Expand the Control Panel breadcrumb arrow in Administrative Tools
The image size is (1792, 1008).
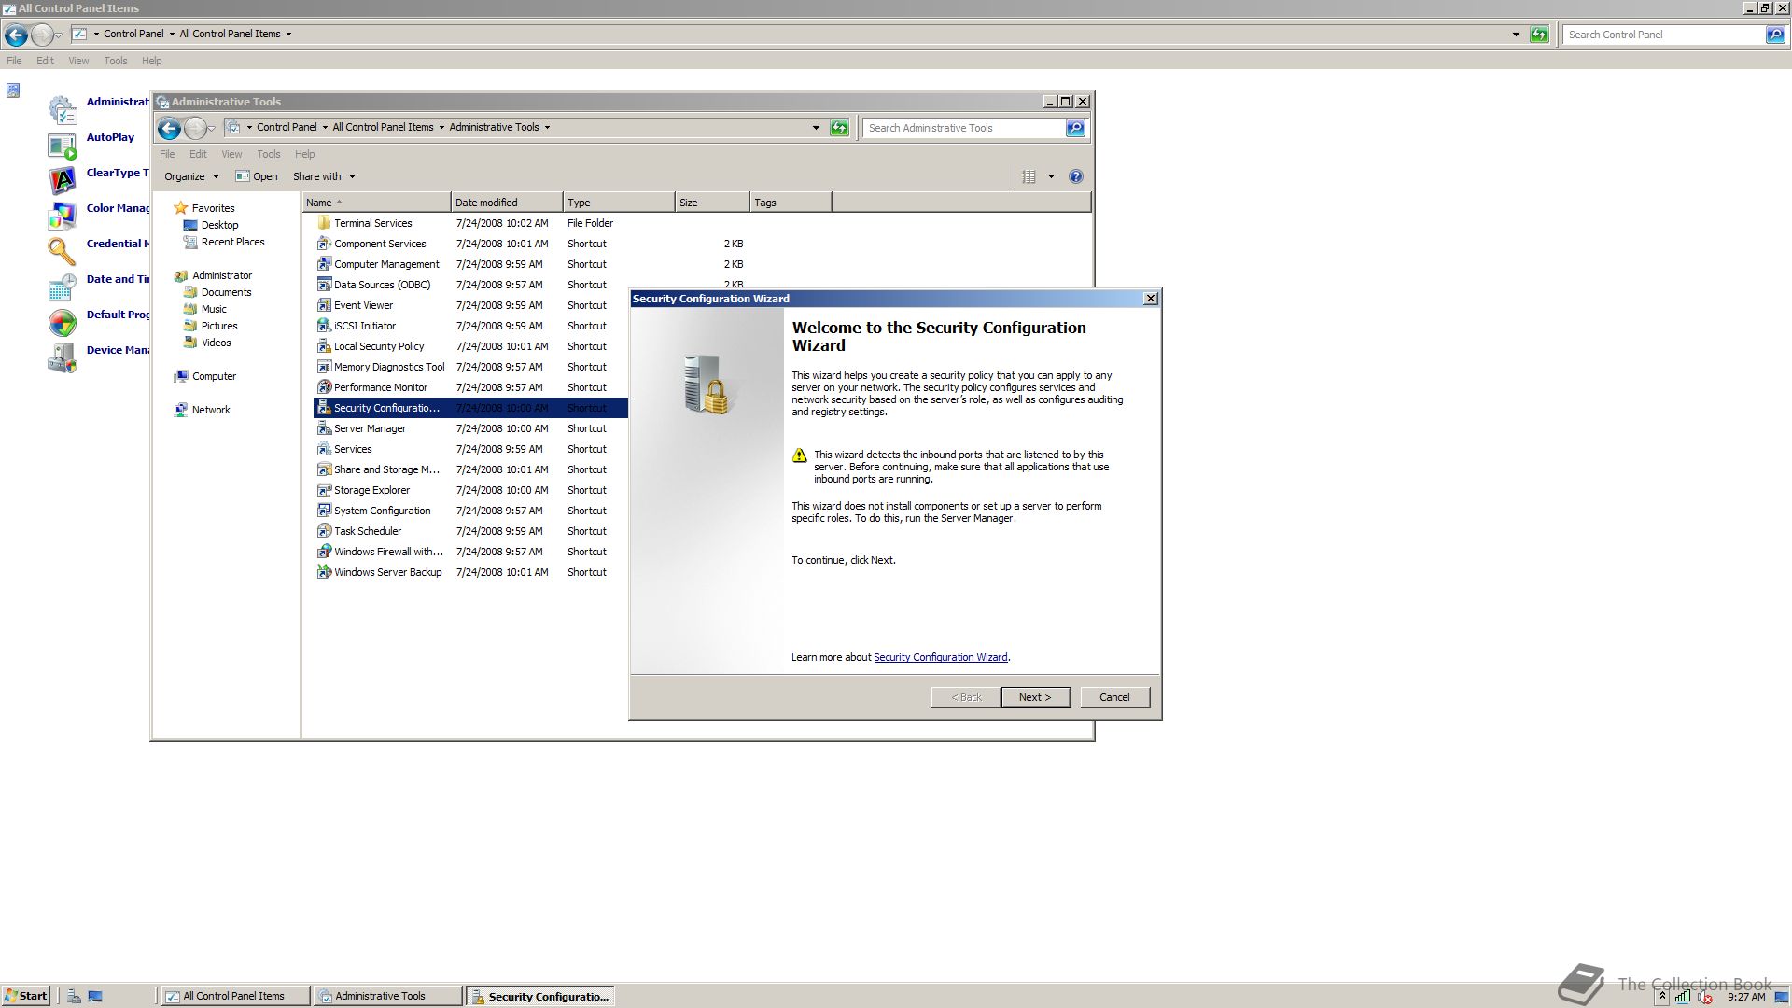click(x=325, y=128)
